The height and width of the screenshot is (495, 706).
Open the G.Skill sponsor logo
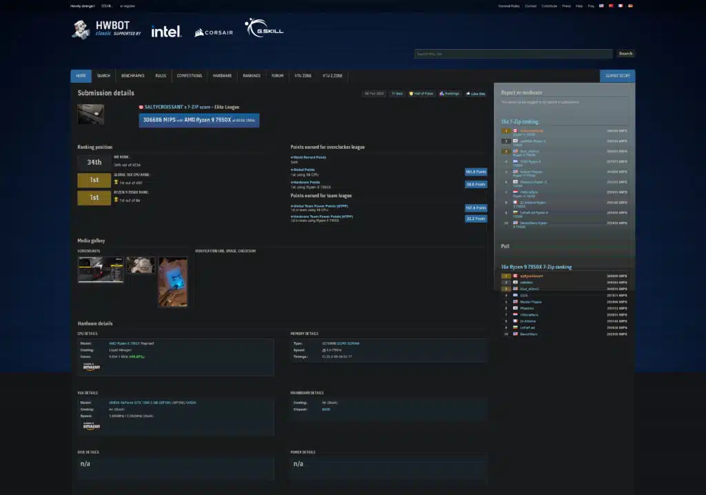click(x=264, y=28)
